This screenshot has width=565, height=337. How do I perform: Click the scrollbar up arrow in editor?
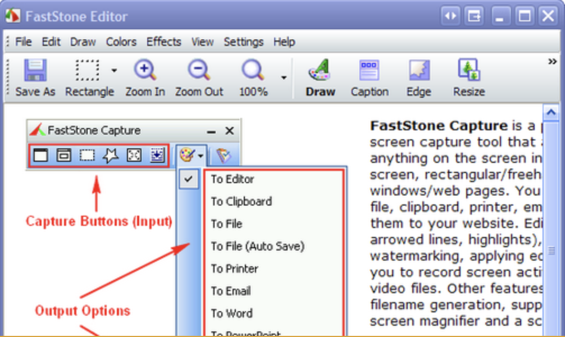pyautogui.click(x=550, y=111)
